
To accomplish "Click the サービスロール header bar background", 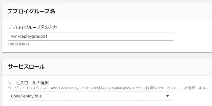I will pyautogui.click(x=122, y=67).
